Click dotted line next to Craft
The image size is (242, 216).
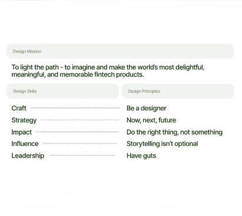coord(75,108)
